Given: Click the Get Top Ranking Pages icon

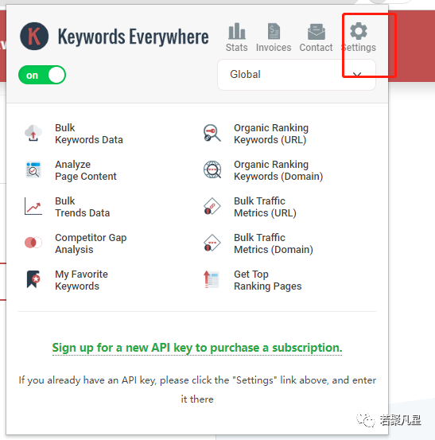Looking at the screenshot, I should (x=212, y=279).
